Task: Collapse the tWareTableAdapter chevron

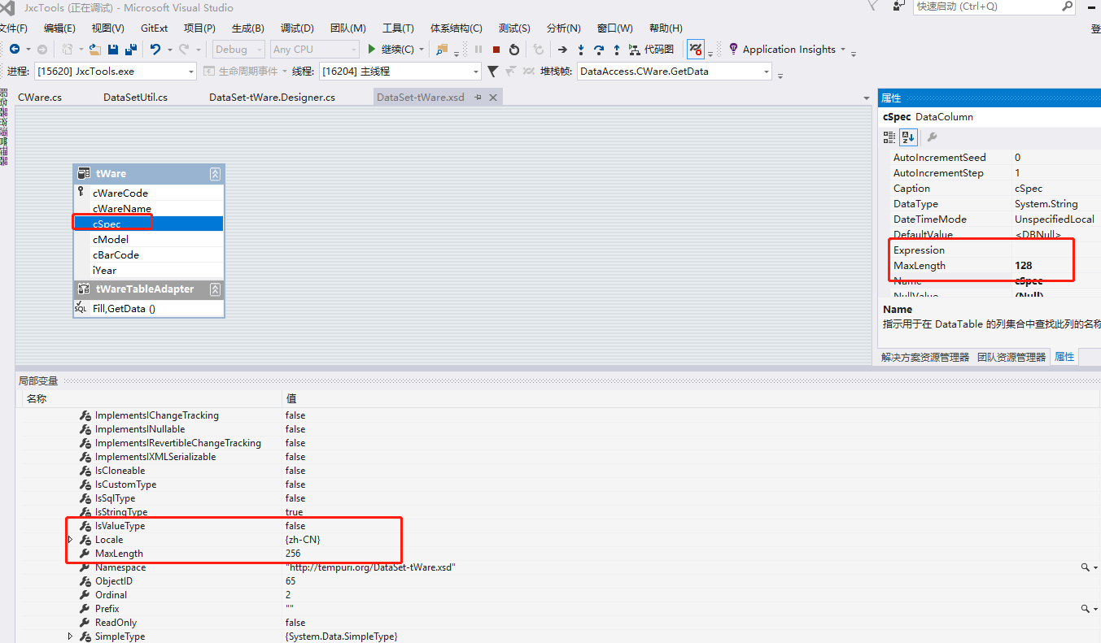Action: pos(215,289)
